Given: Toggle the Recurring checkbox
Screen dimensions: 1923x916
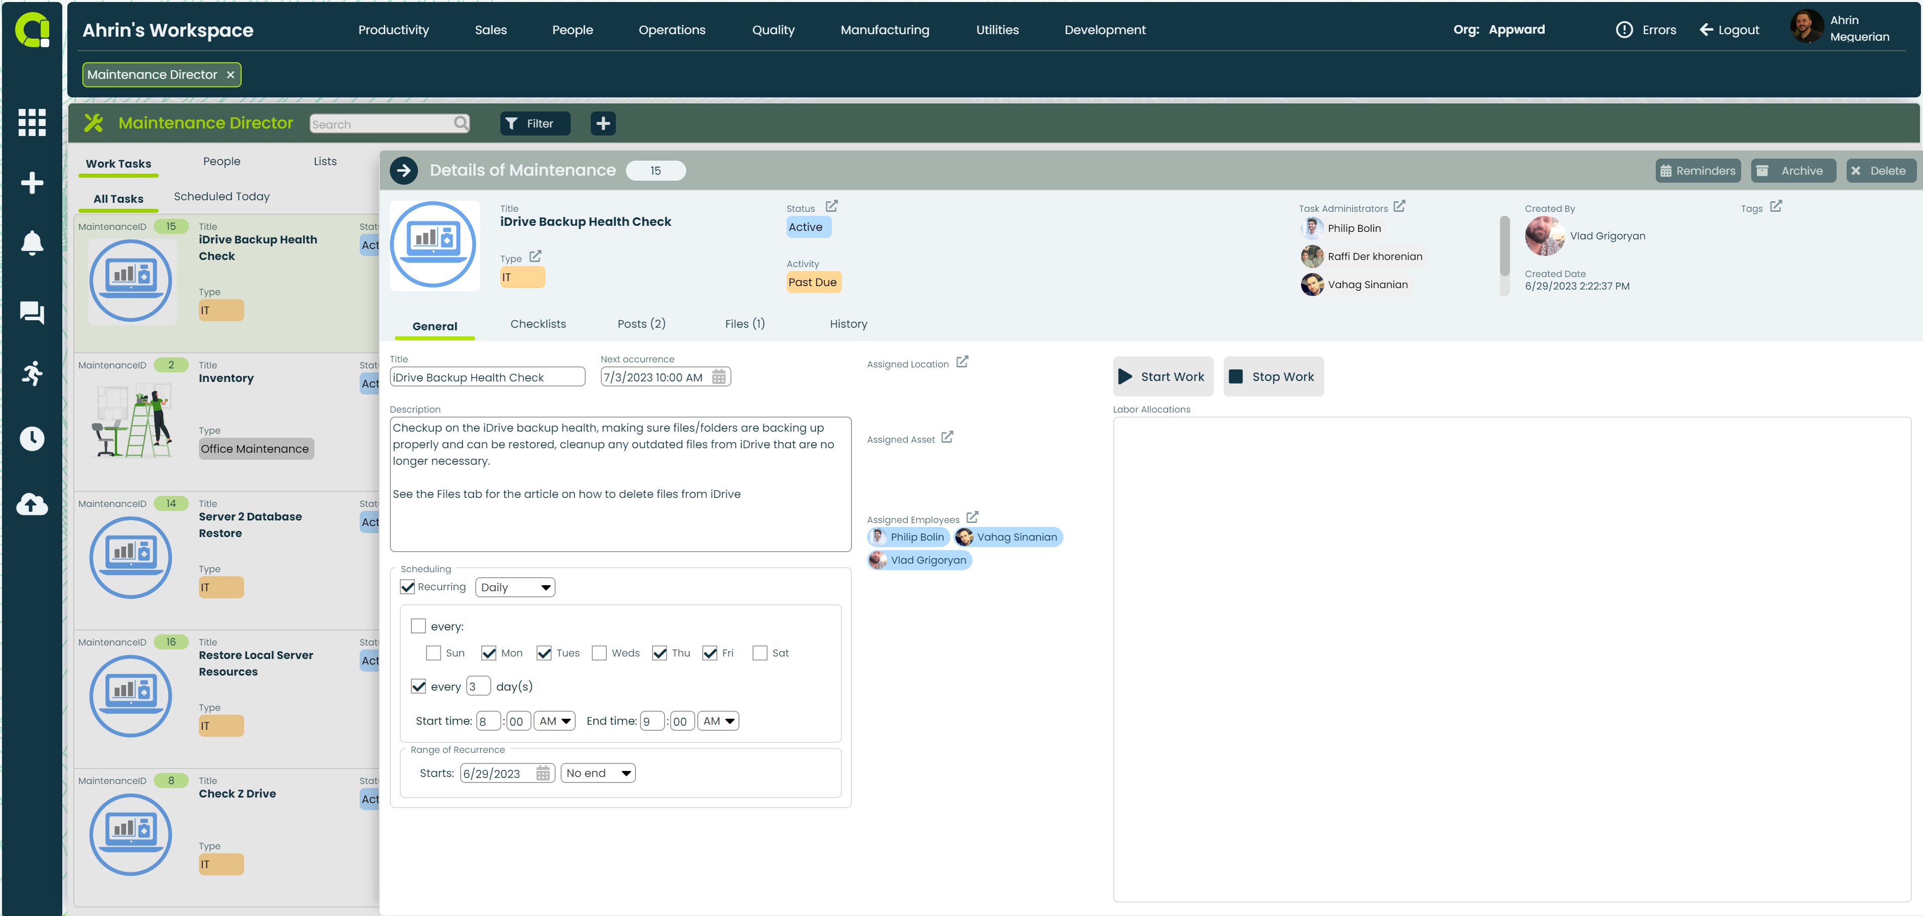Looking at the screenshot, I should (x=407, y=587).
